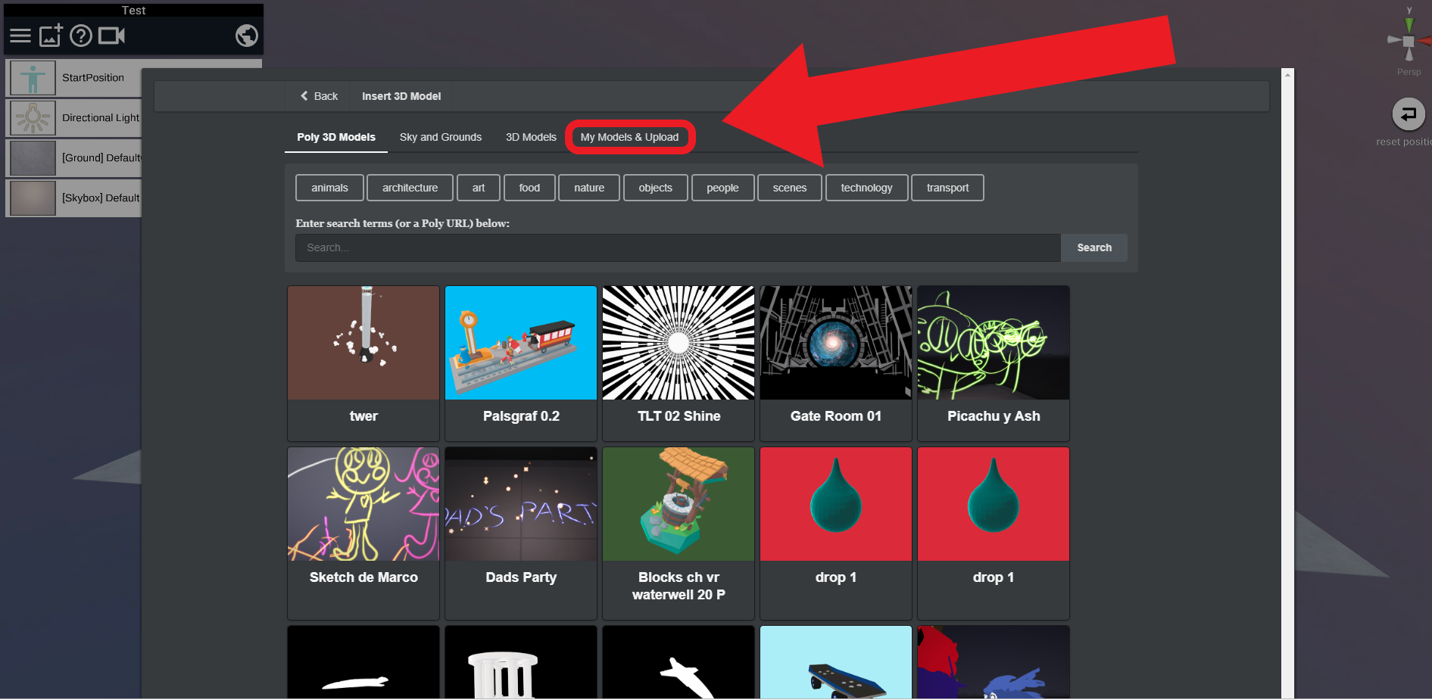This screenshot has width=1432, height=700.
Task: Select the TLT 02 Shine model
Action: click(x=679, y=363)
